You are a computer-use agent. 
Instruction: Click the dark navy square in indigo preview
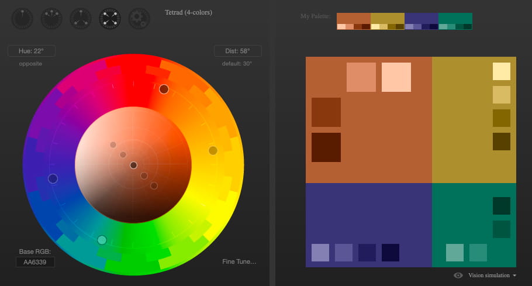367,253
